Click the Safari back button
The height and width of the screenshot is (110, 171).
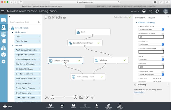[x=12, y=2]
